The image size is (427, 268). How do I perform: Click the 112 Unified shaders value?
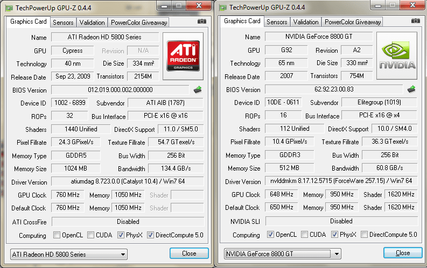pos(295,129)
